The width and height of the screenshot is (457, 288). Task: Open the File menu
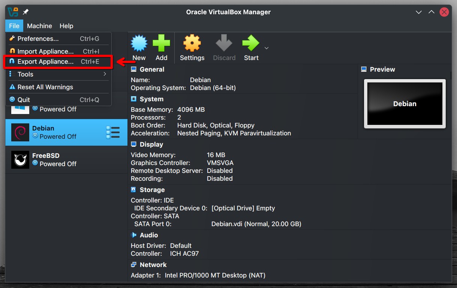click(x=14, y=26)
